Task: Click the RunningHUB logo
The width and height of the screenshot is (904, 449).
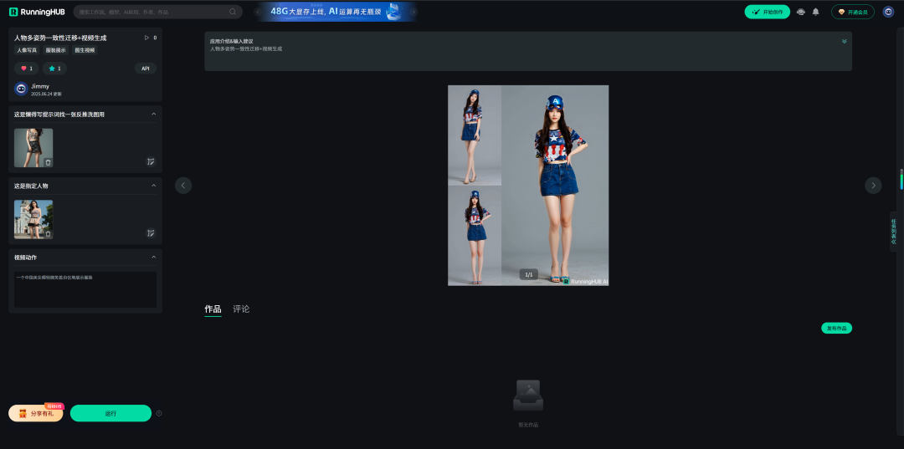Action: point(37,12)
